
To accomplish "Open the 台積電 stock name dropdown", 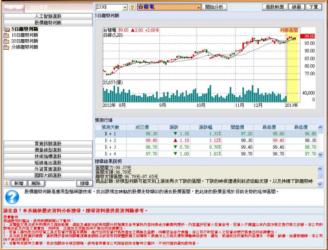I will click(198, 8).
